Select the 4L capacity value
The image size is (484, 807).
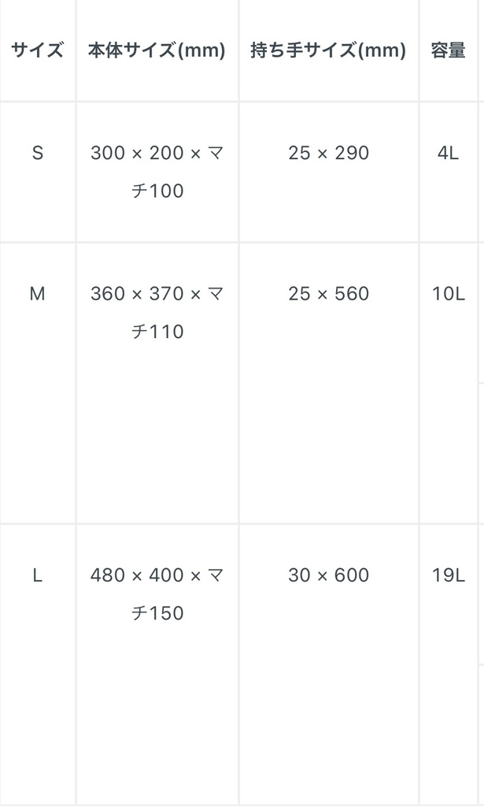[x=448, y=153]
